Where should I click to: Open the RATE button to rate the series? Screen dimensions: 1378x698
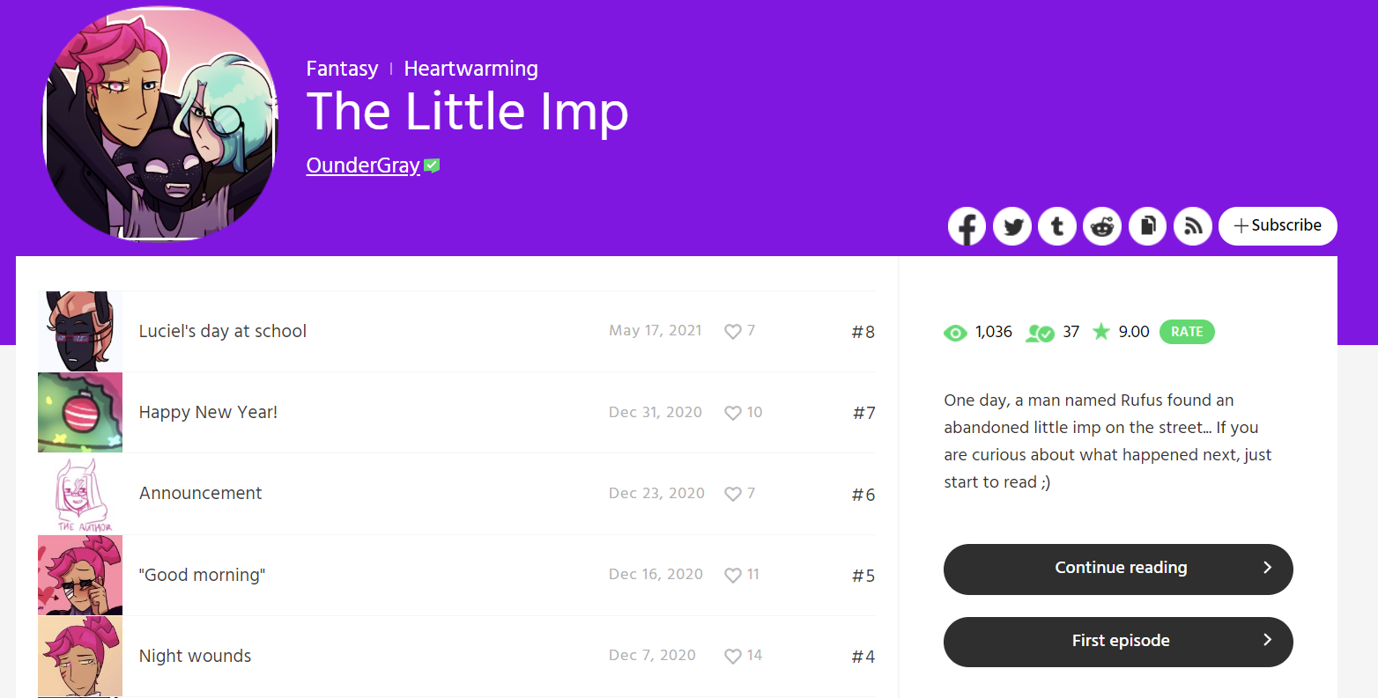tap(1187, 332)
